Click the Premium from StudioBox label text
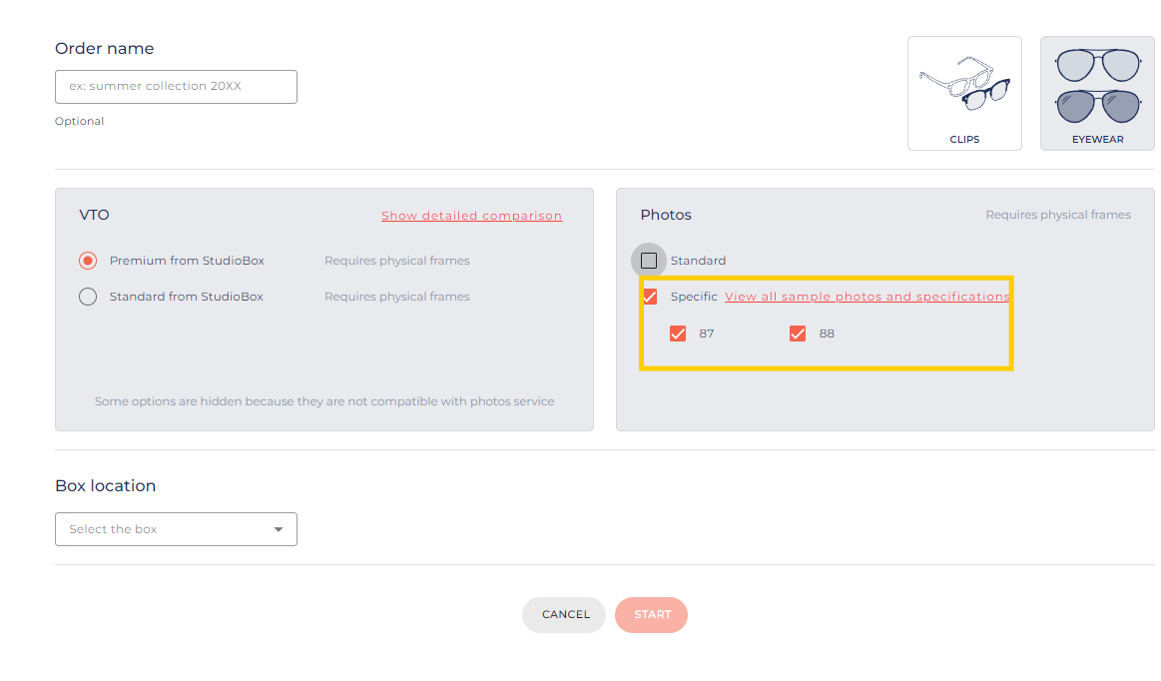 (187, 261)
